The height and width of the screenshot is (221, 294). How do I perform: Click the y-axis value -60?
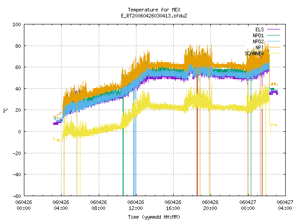(17, 196)
